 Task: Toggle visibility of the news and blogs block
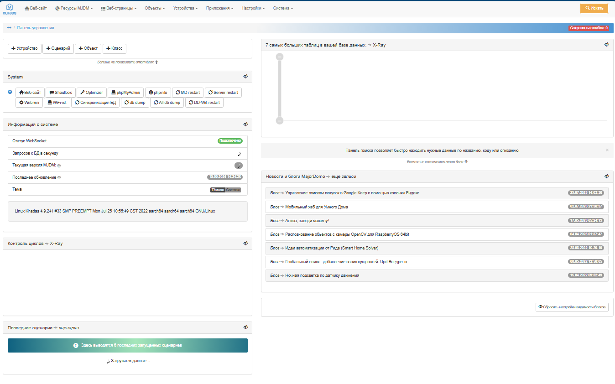pyautogui.click(x=607, y=176)
